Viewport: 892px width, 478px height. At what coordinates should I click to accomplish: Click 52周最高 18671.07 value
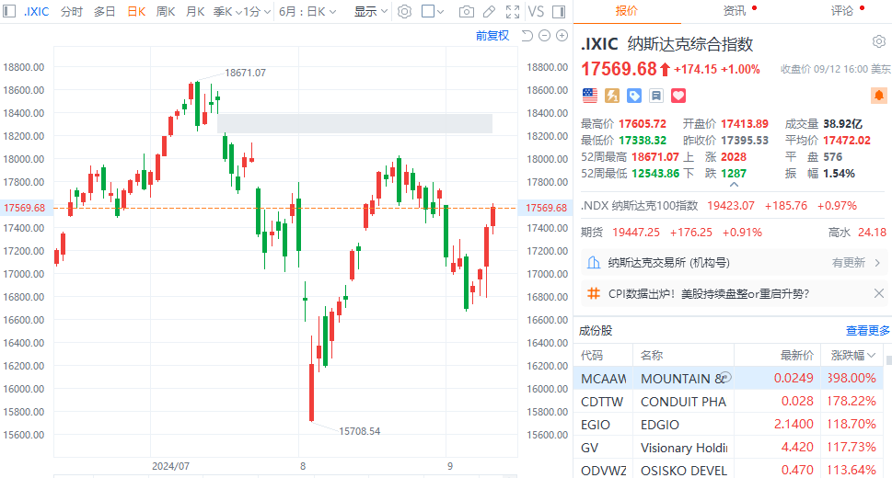coord(655,156)
